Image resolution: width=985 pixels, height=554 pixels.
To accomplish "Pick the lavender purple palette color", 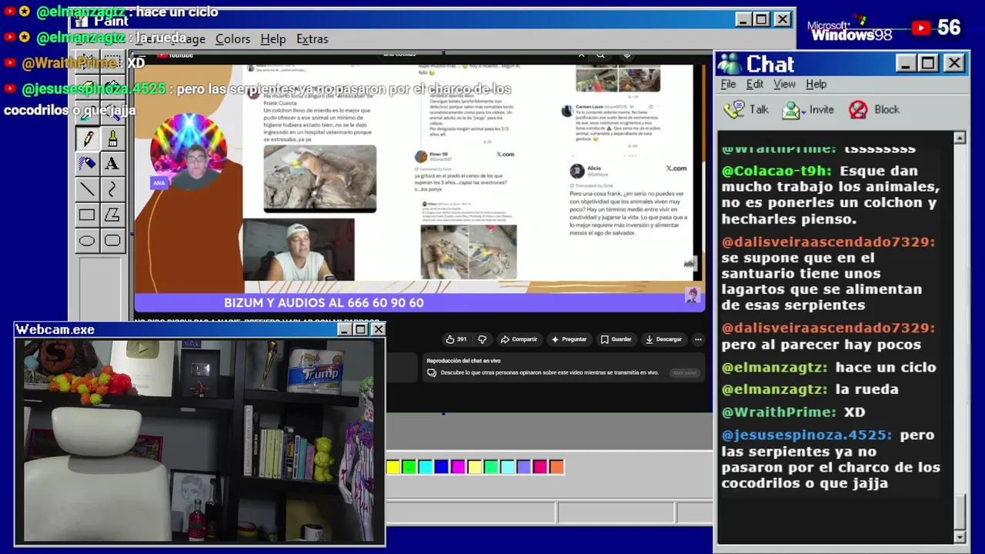I will tap(523, 466).
